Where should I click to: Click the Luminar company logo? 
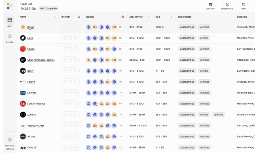[23, 114]
